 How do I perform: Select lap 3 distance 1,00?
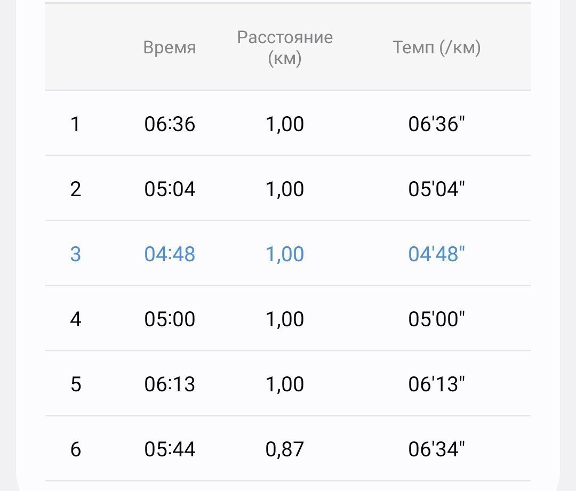285,254
